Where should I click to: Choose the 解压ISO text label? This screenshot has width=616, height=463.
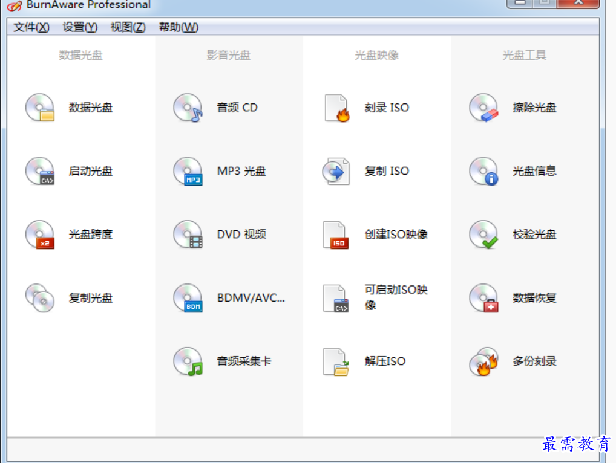coord(385,361)
